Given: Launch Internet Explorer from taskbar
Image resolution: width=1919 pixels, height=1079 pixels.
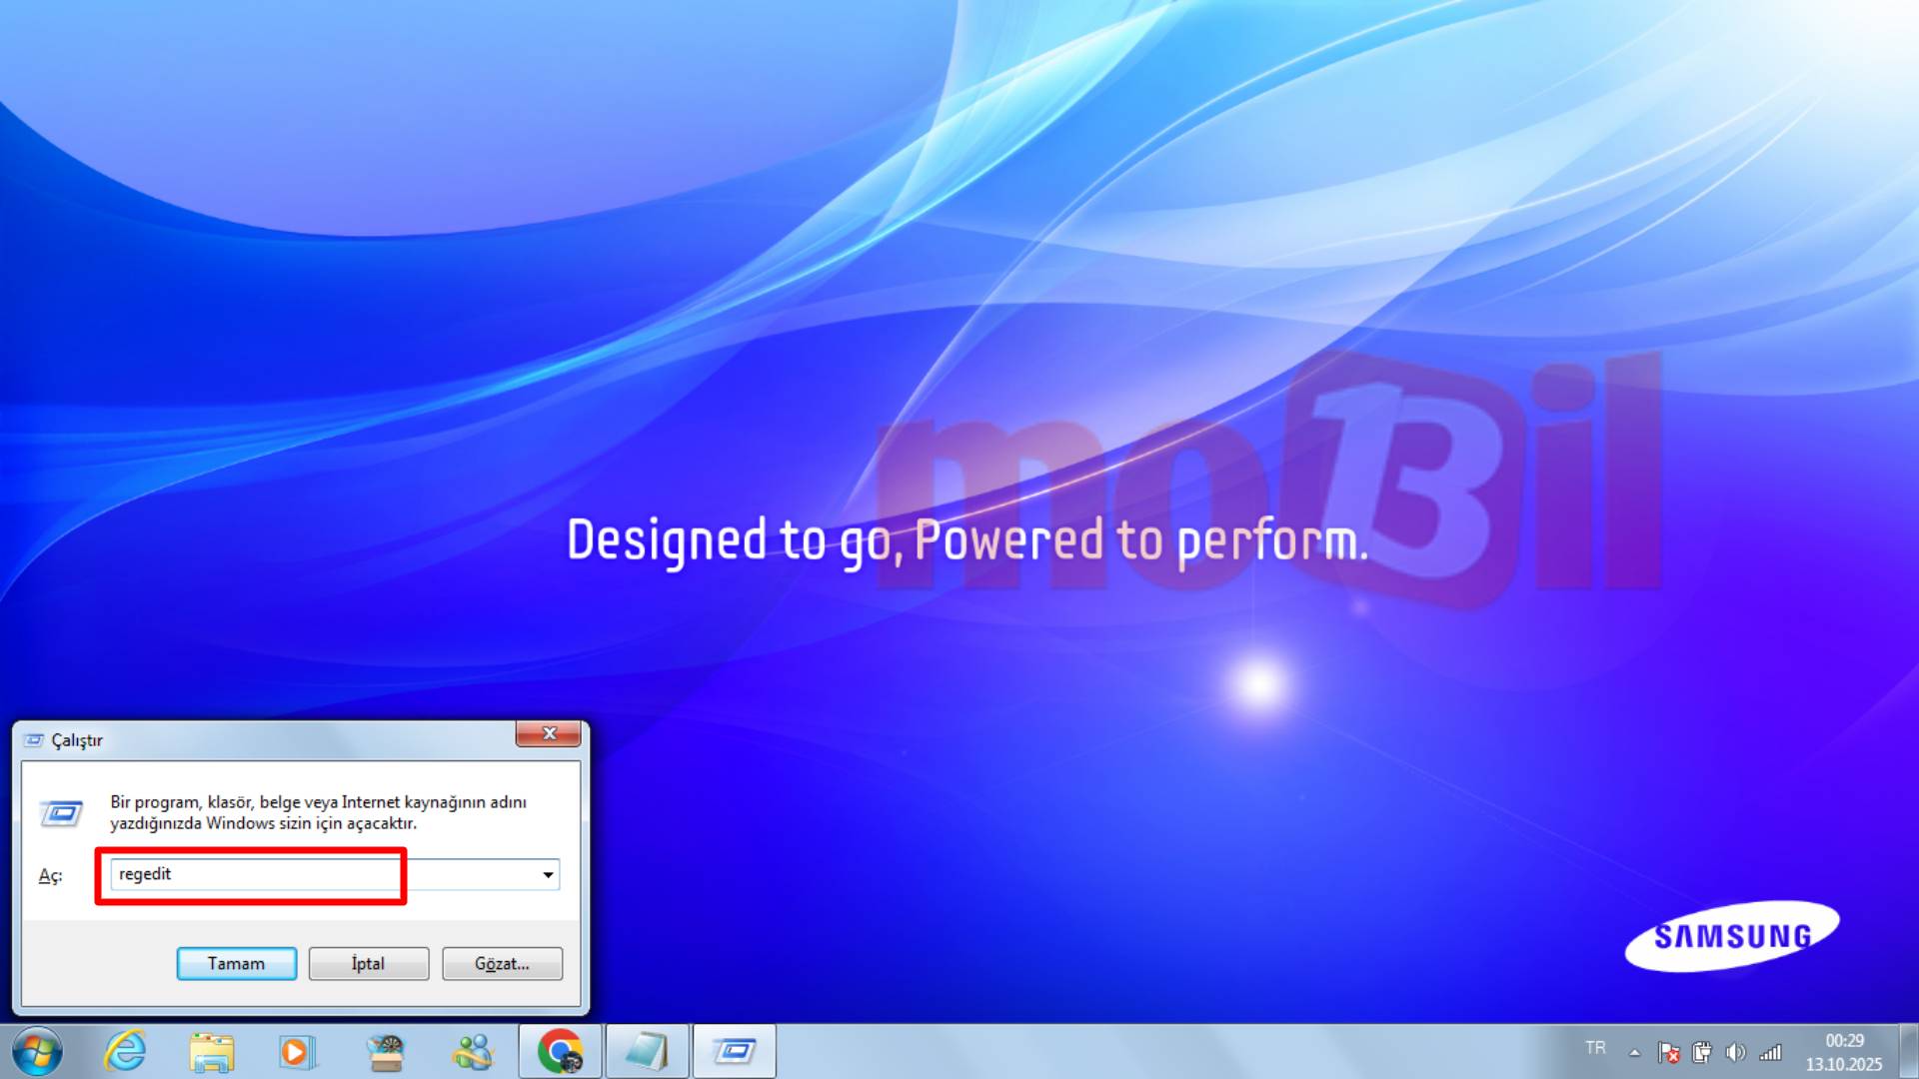Looking at the screenshot, I should [125, 1051].
